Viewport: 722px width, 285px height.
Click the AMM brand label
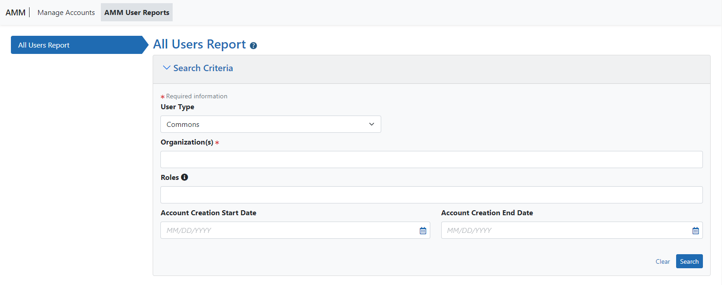click(x=15, y=13)
